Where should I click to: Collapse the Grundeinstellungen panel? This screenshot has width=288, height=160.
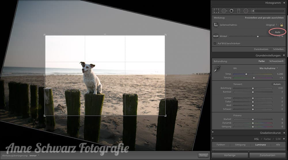[x=284, y=56]
